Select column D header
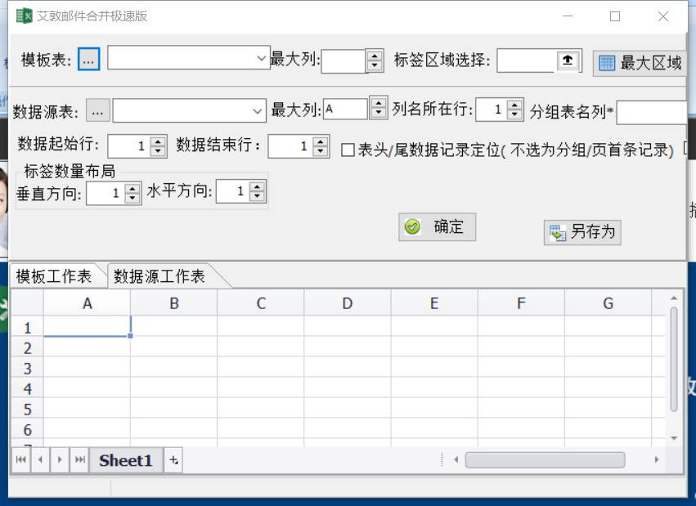Image resolution: width=696 pixels, height=506 pixels. pyautogui.click(x=348, y=303)
